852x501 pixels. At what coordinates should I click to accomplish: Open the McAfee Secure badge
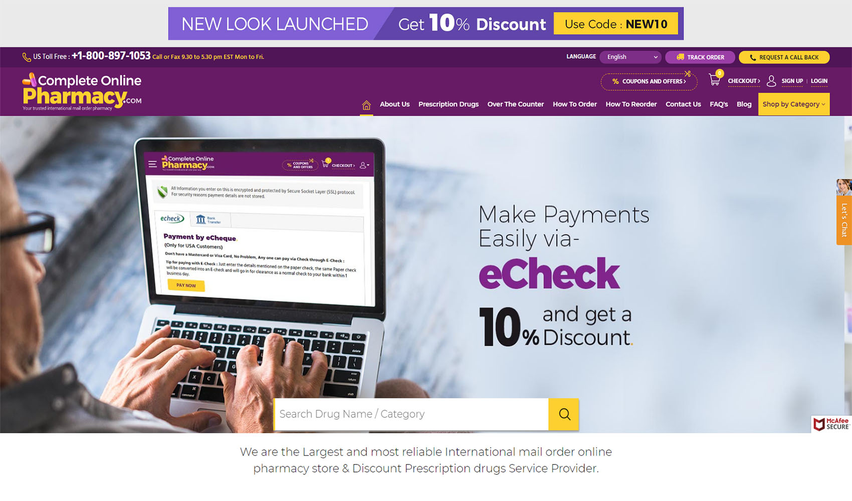point(831,424)
